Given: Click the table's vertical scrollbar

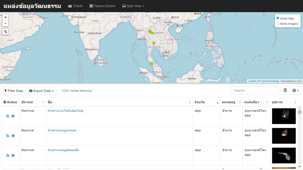Looking at the screenshot, I should pyautogui.click(x=300, y=136).
